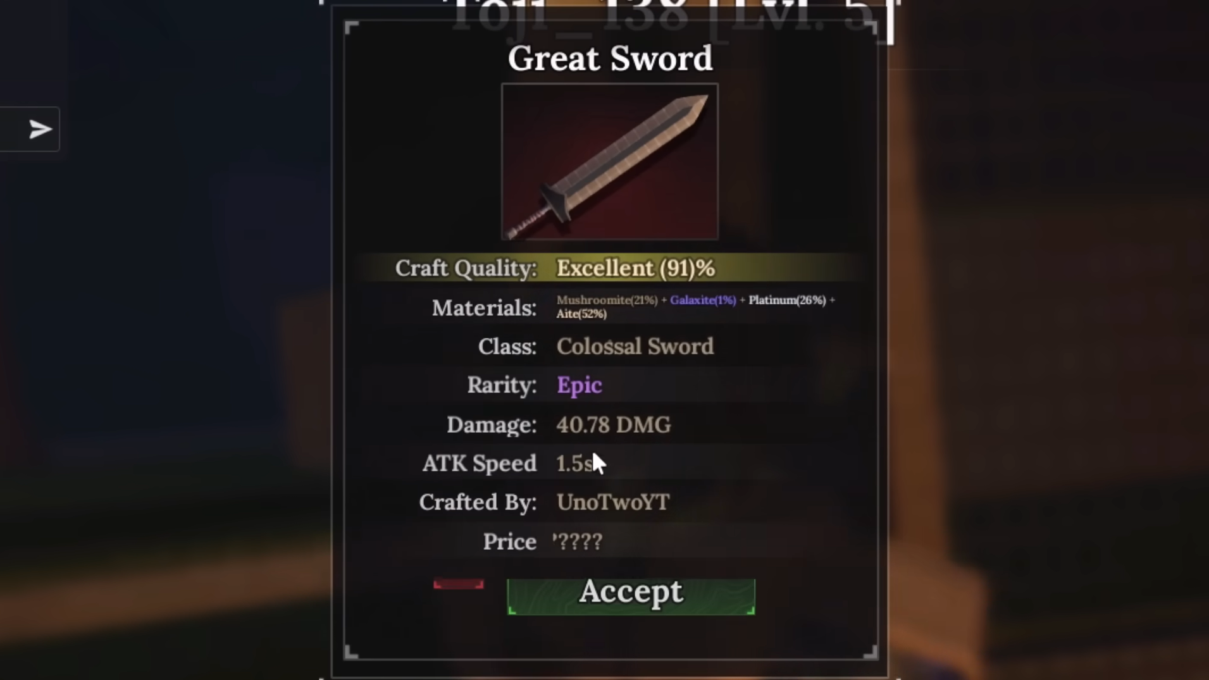Click the green Accept button
The height and width of the screenshot is (680, 1209).
[x=631, y=596]
